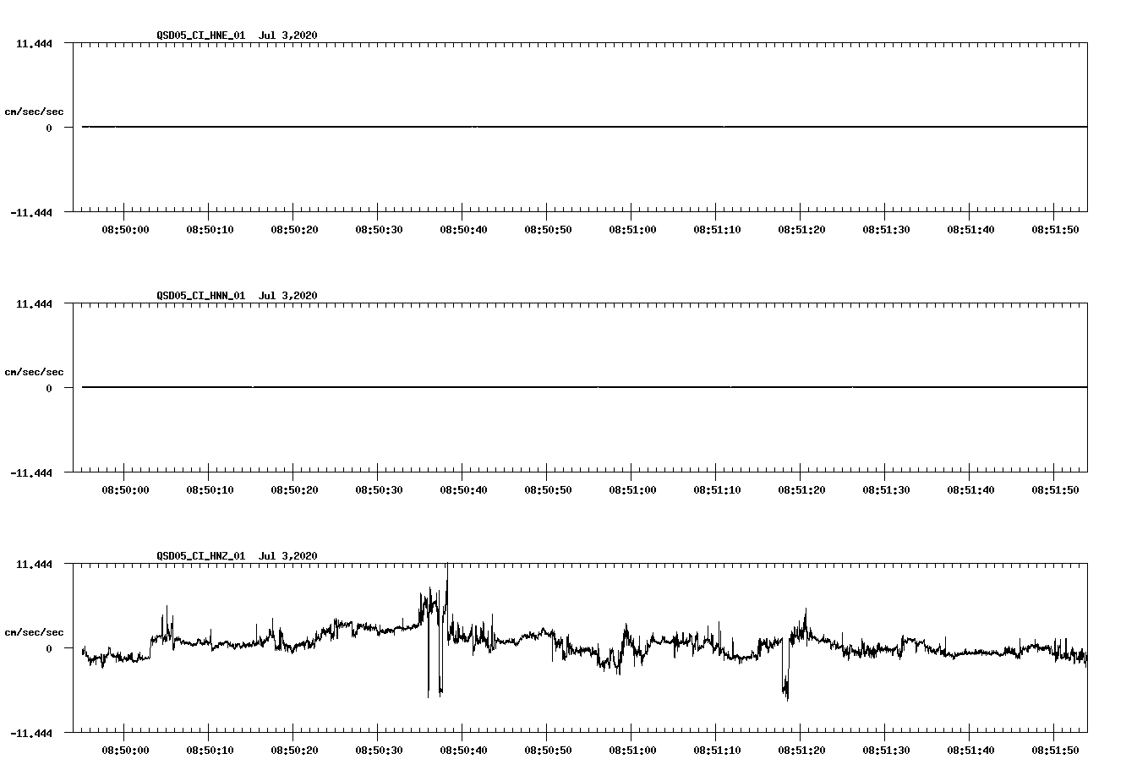1148x781 pixels.
Task: Click the 08:51:30 time label under HNZ chart
Action: (x=886, y=751)
